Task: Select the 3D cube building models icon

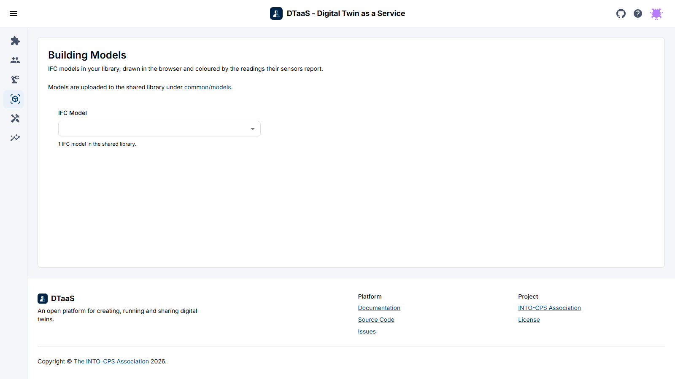Action: coord(15,99)
